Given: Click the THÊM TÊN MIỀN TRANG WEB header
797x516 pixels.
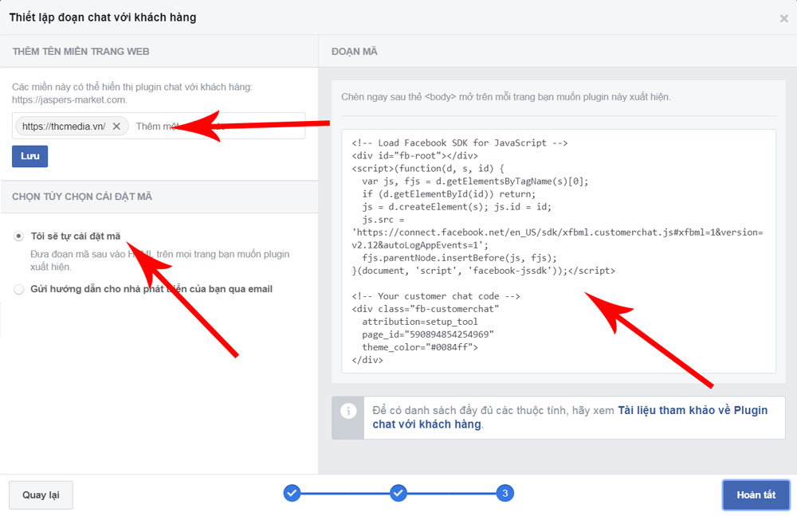Looking at the screenshot, I should pos(80,51).
